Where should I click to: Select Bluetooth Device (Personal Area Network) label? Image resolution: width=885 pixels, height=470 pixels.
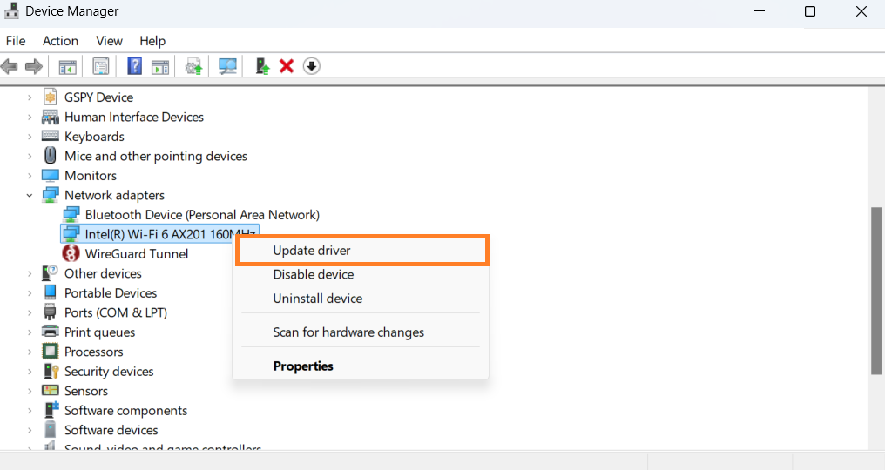click(x=202, y=215)
